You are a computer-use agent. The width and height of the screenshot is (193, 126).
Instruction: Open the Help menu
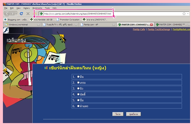(54, 8)
